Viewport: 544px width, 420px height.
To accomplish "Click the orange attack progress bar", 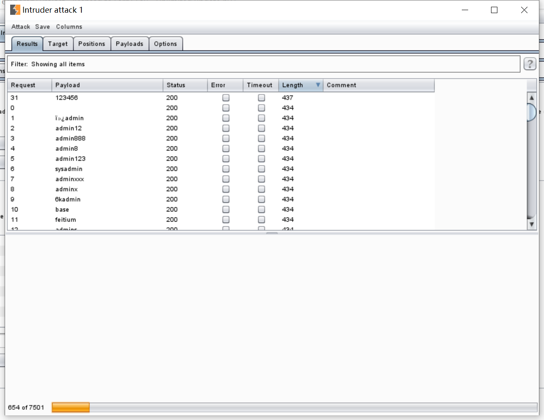I will [71, 407].
